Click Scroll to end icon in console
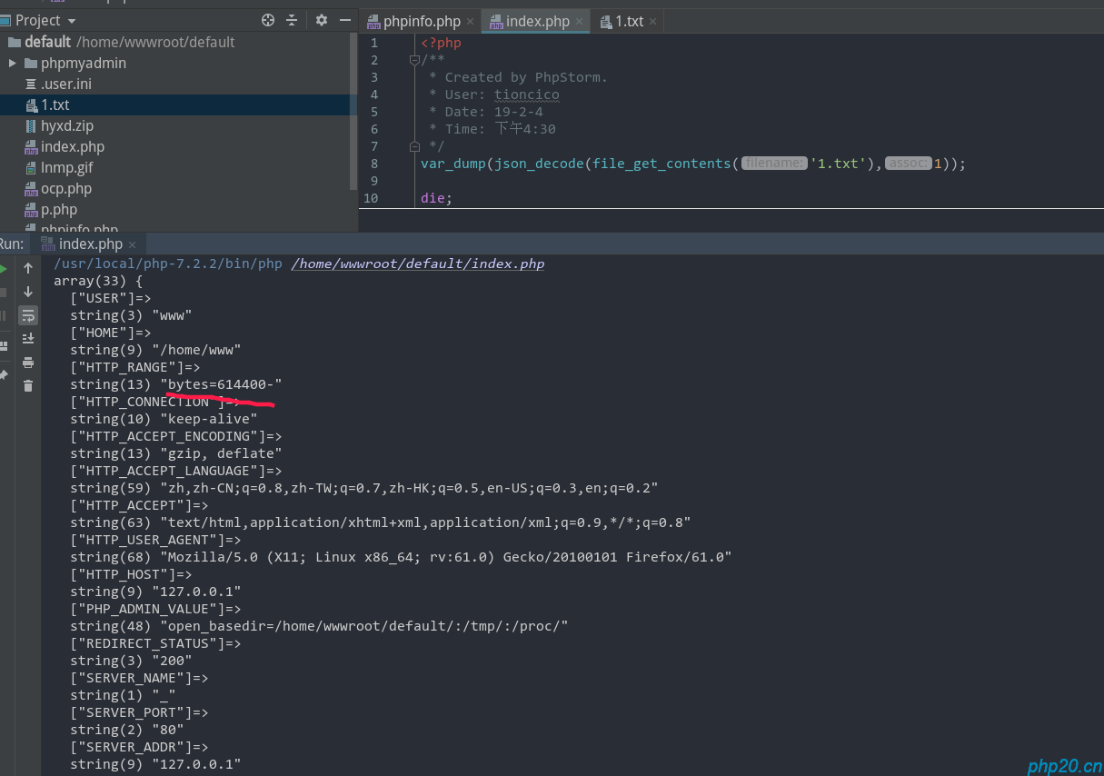Viewport: 1104px width, 776px height. point(28,338)
